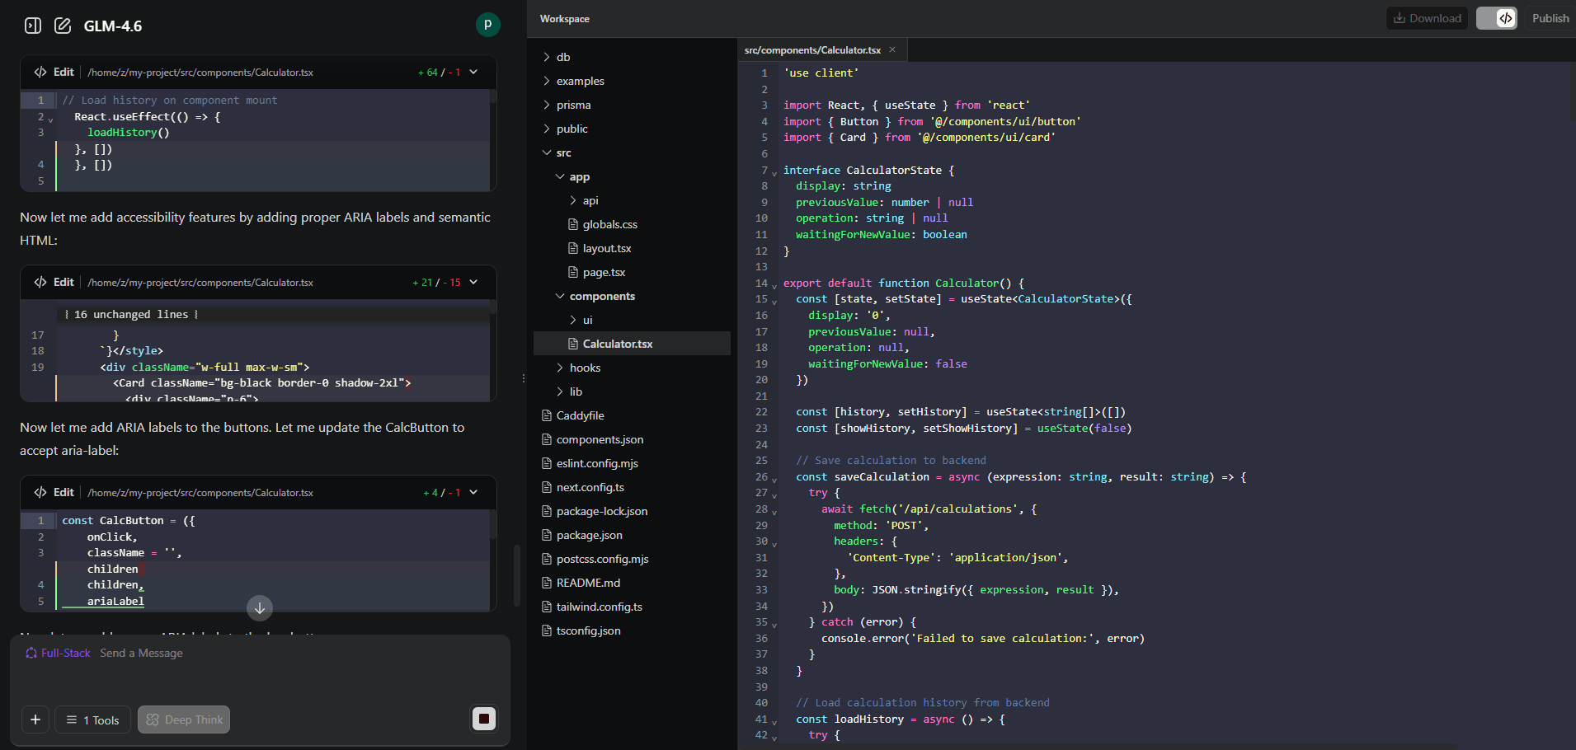
Task: Click the Download icon button
Action: tap(1426, 17)
